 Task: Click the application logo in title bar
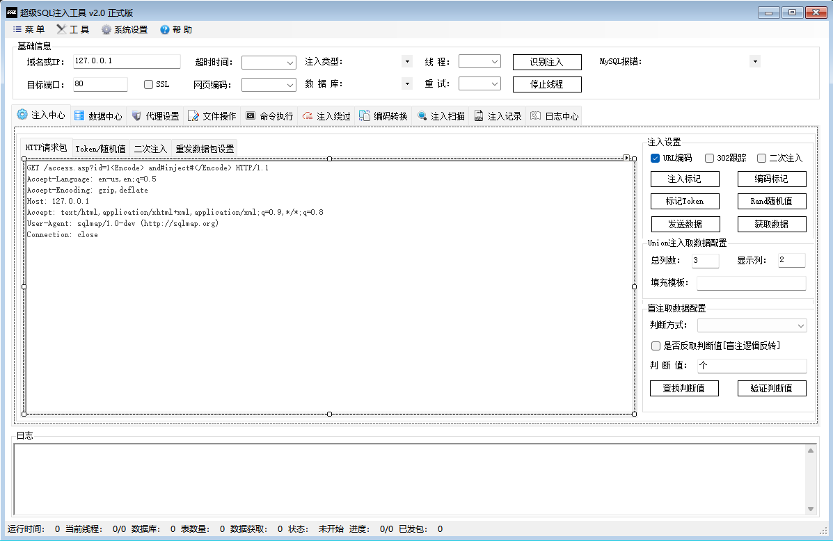(x=12, y=13)
